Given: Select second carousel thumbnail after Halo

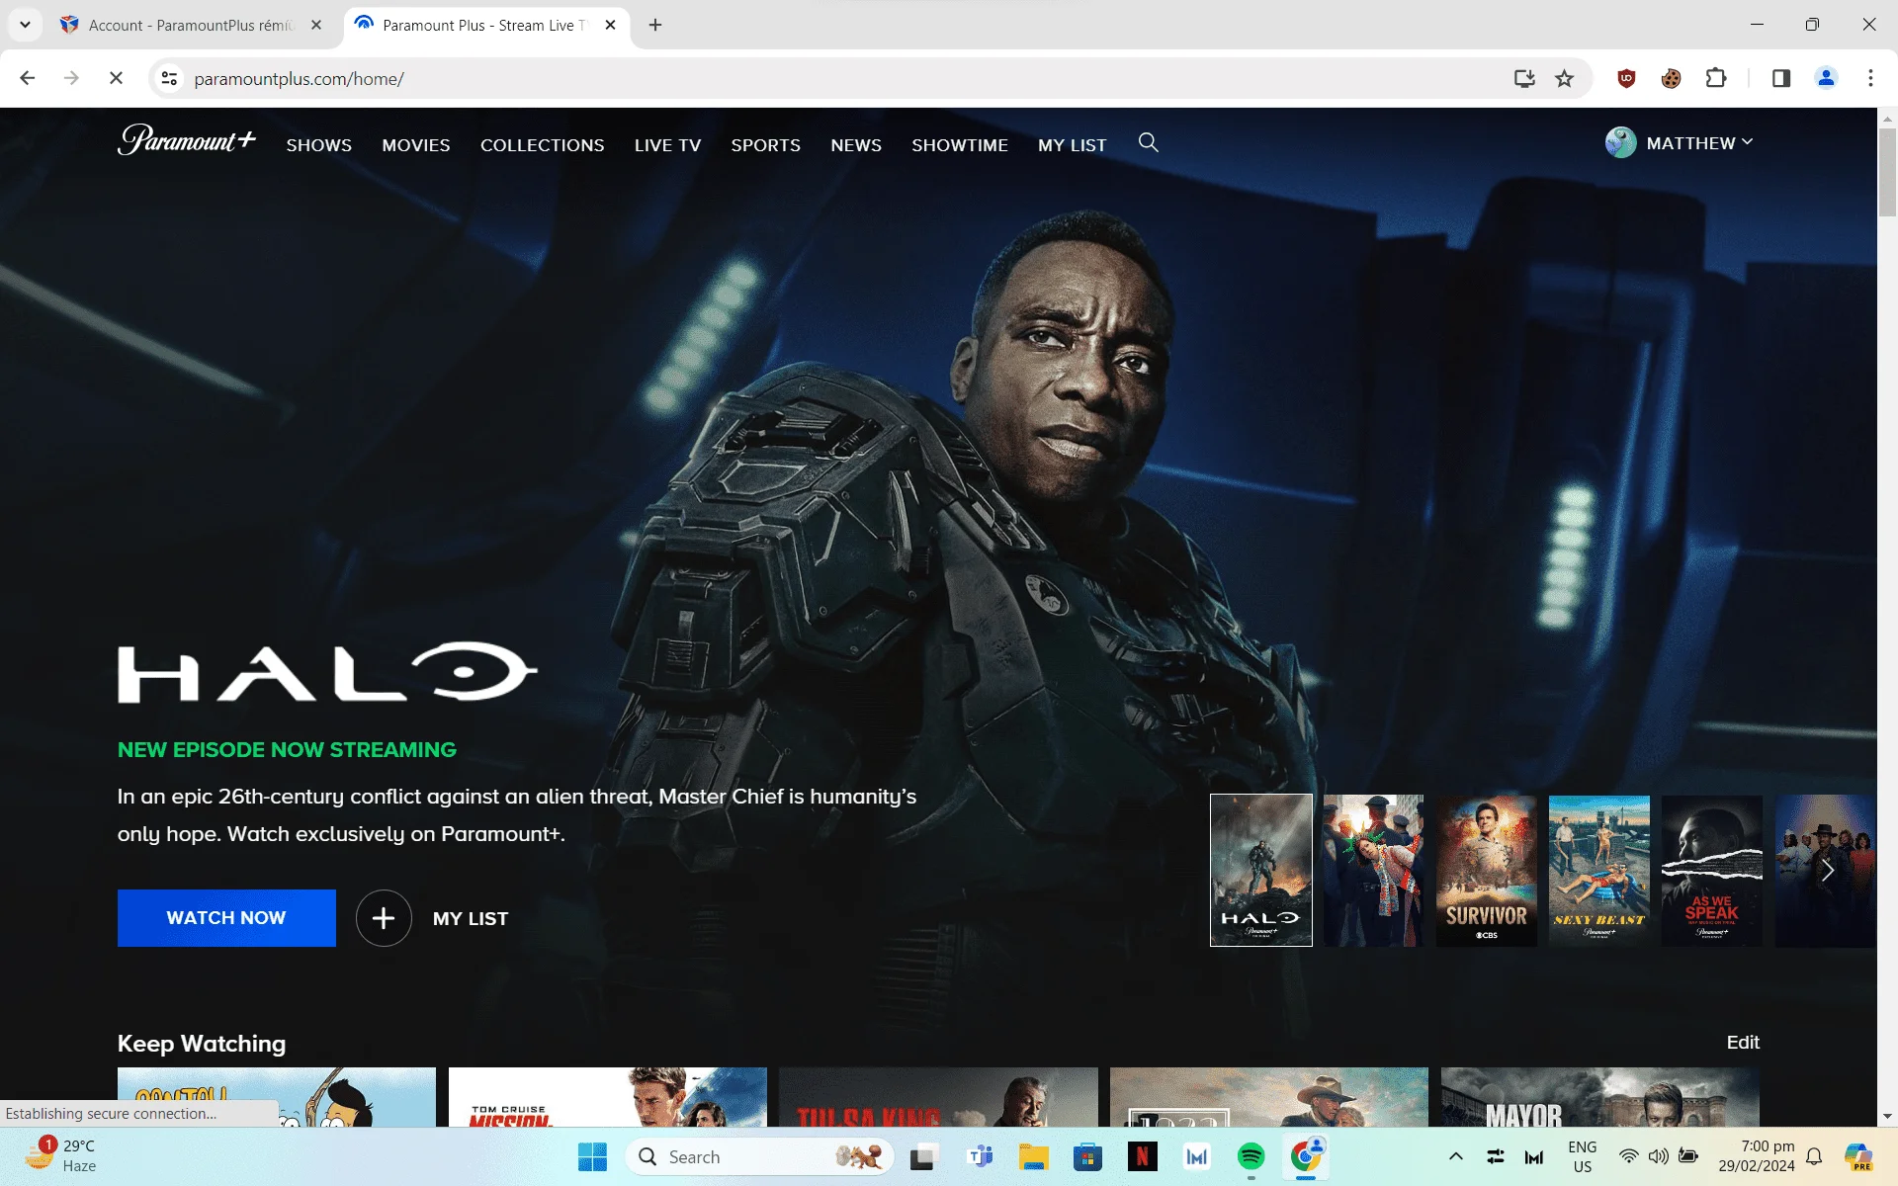Looking at the screenshot, I should (x=1374, y=871).
